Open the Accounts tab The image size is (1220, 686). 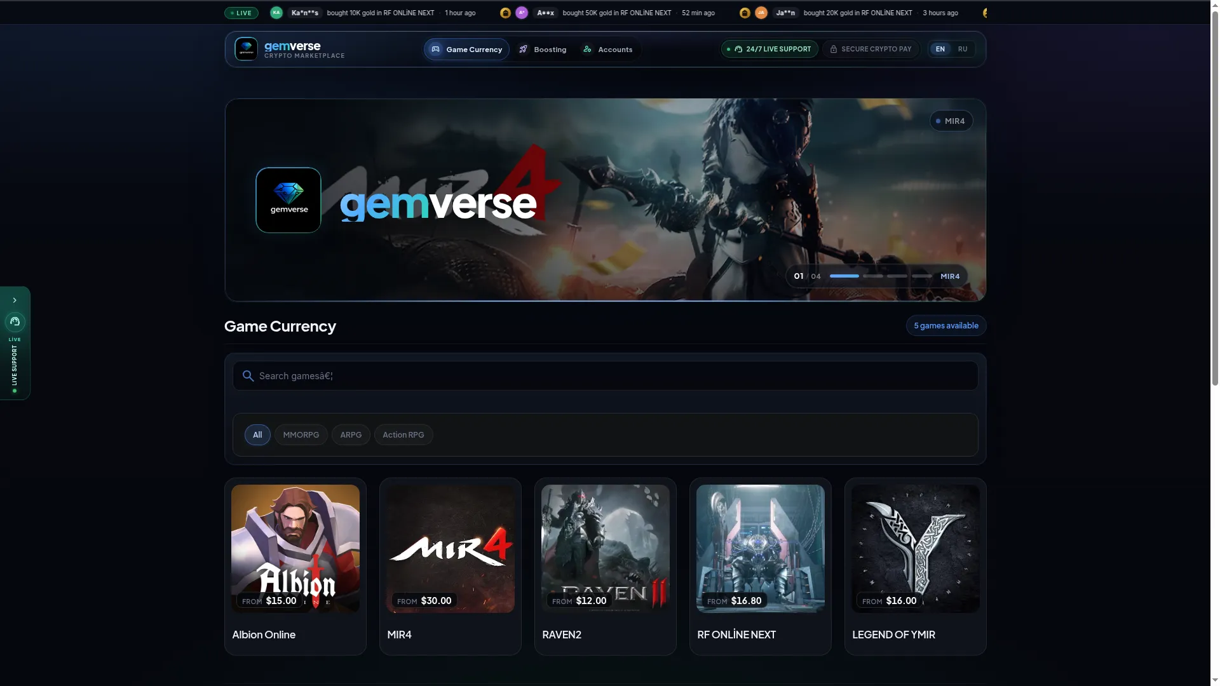pos(607,50)
